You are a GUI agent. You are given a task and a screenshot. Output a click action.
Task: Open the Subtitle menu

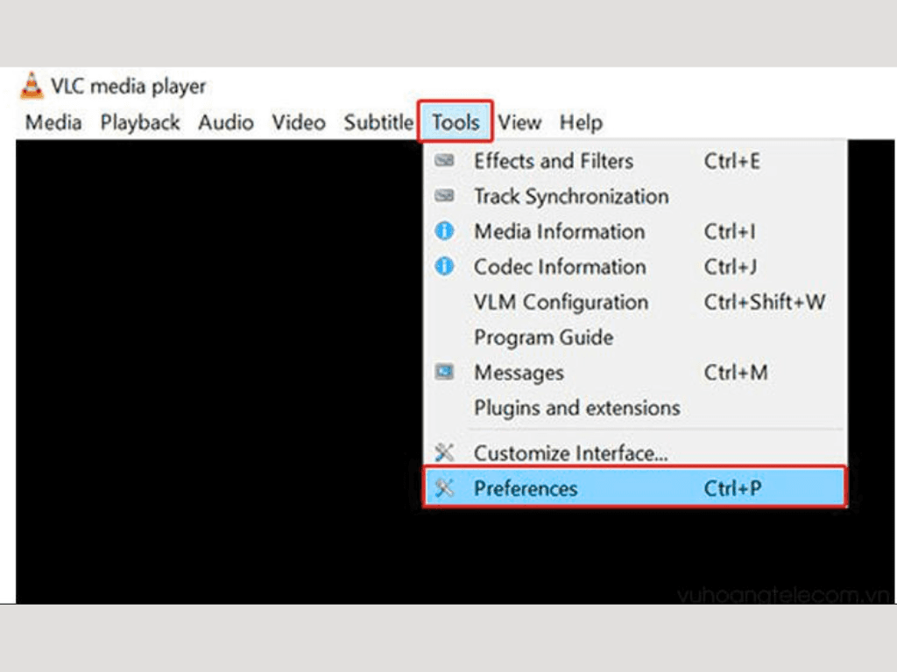click(x=378, y=122)
